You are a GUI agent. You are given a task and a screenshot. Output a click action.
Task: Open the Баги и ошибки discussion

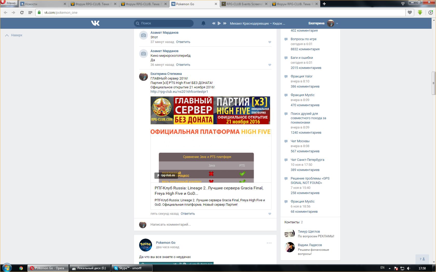[302, 58]
